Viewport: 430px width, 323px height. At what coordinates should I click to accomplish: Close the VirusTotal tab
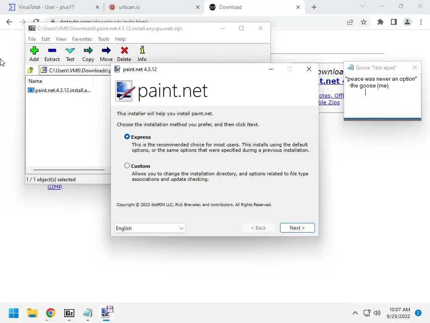point(97,7)
